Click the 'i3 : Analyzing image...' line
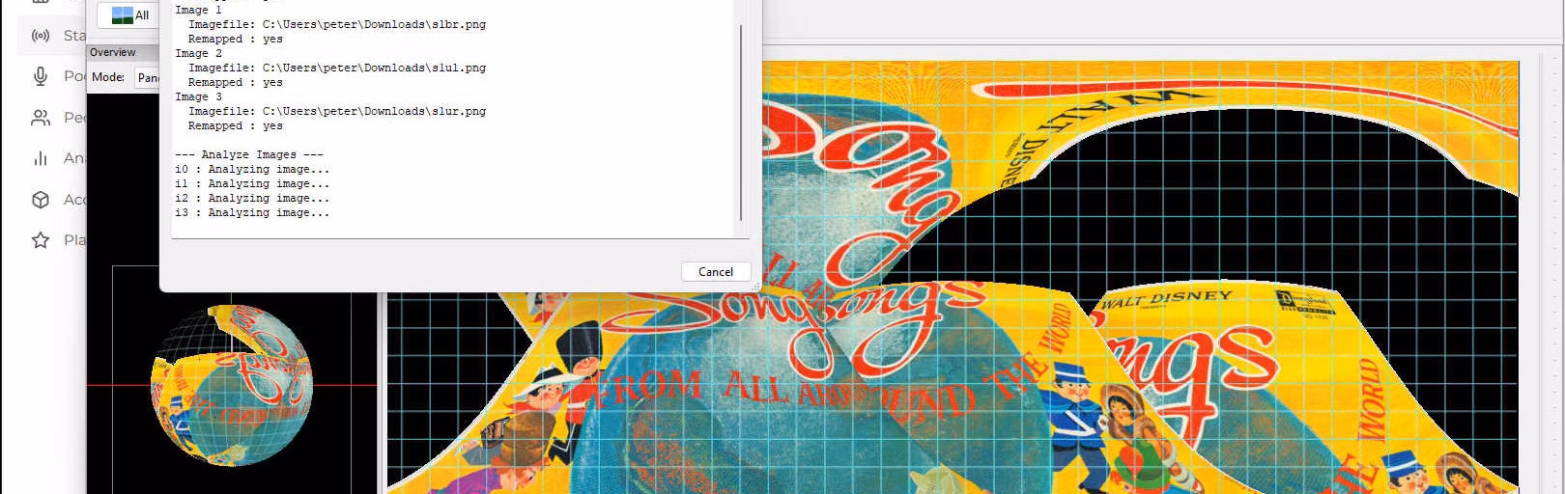Viewport: 1565px width, 494px height. (252, 212)
